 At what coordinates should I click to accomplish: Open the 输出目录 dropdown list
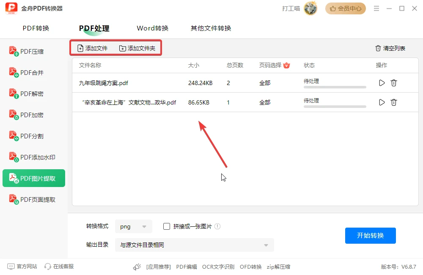[195, 245]
